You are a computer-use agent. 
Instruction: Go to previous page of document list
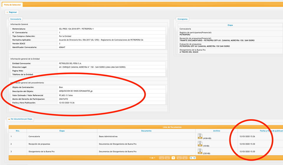coord(167,158)
